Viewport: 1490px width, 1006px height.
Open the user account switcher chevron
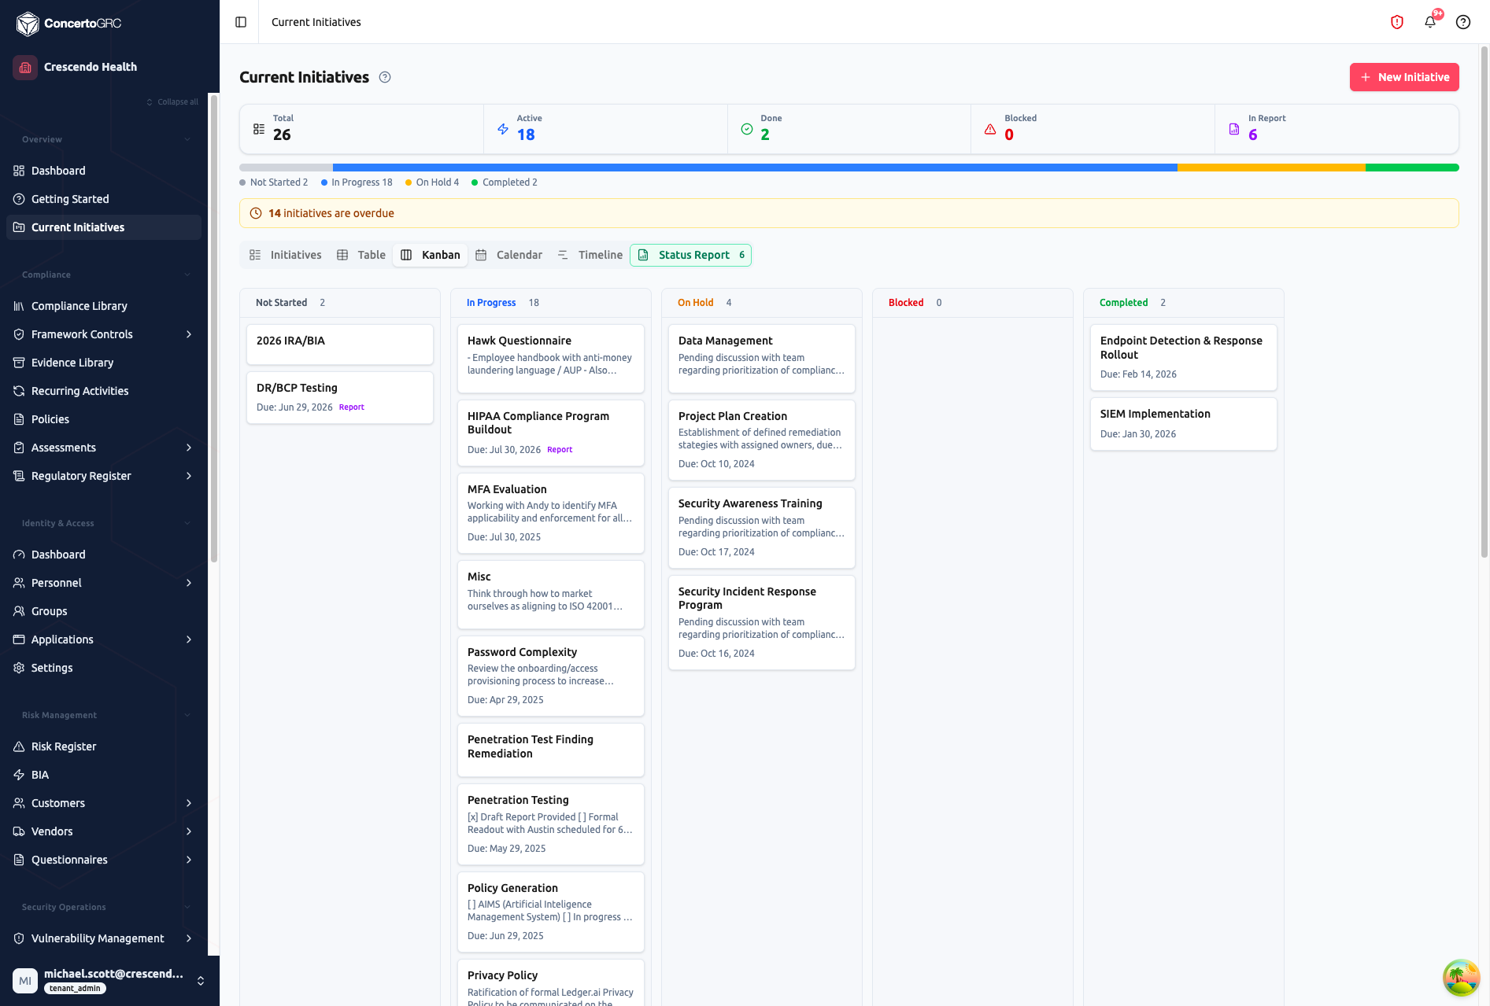pos(201,981)
